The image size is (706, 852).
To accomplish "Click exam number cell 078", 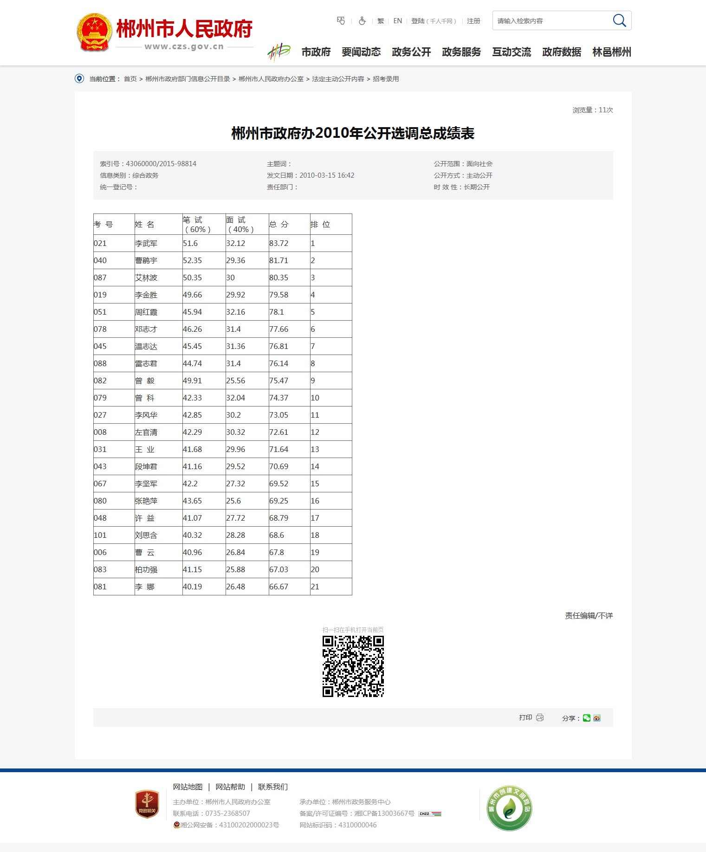I will click(x=100, y=329).
